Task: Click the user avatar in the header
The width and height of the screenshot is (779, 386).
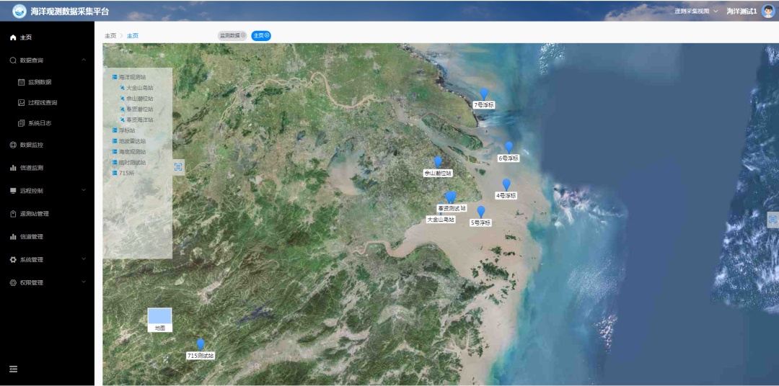Action: 768,11
